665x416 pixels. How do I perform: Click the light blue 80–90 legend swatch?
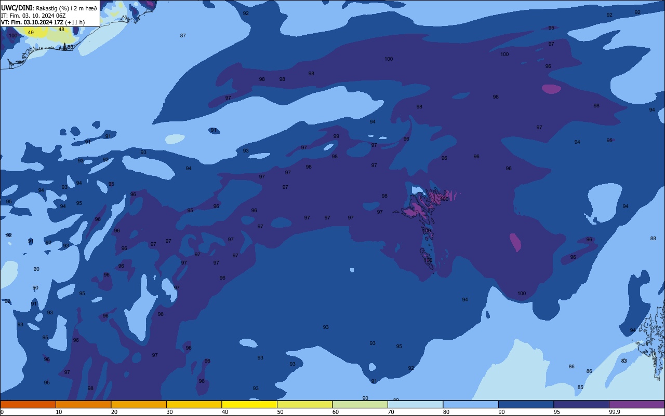click(471, 404)
